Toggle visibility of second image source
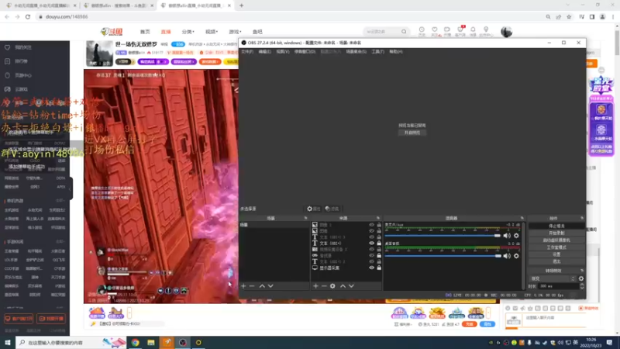The width and height of the screenshot is (620, 349). (x=371, y=230)
